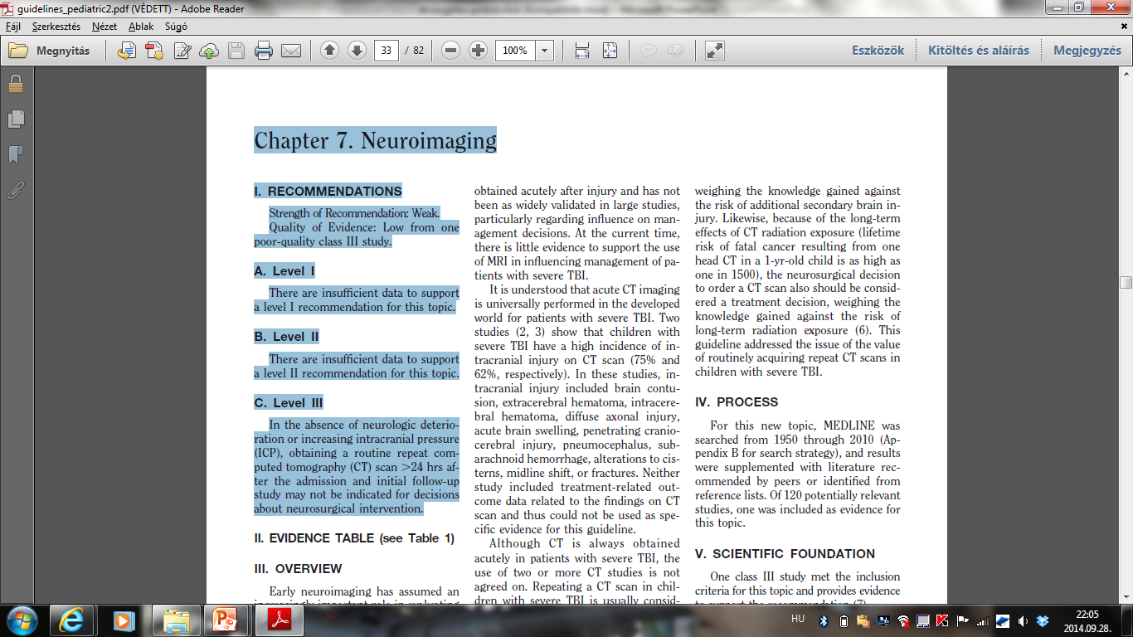Click the battery tray icon
The image size is (1133, 637).
pos(844,620)
